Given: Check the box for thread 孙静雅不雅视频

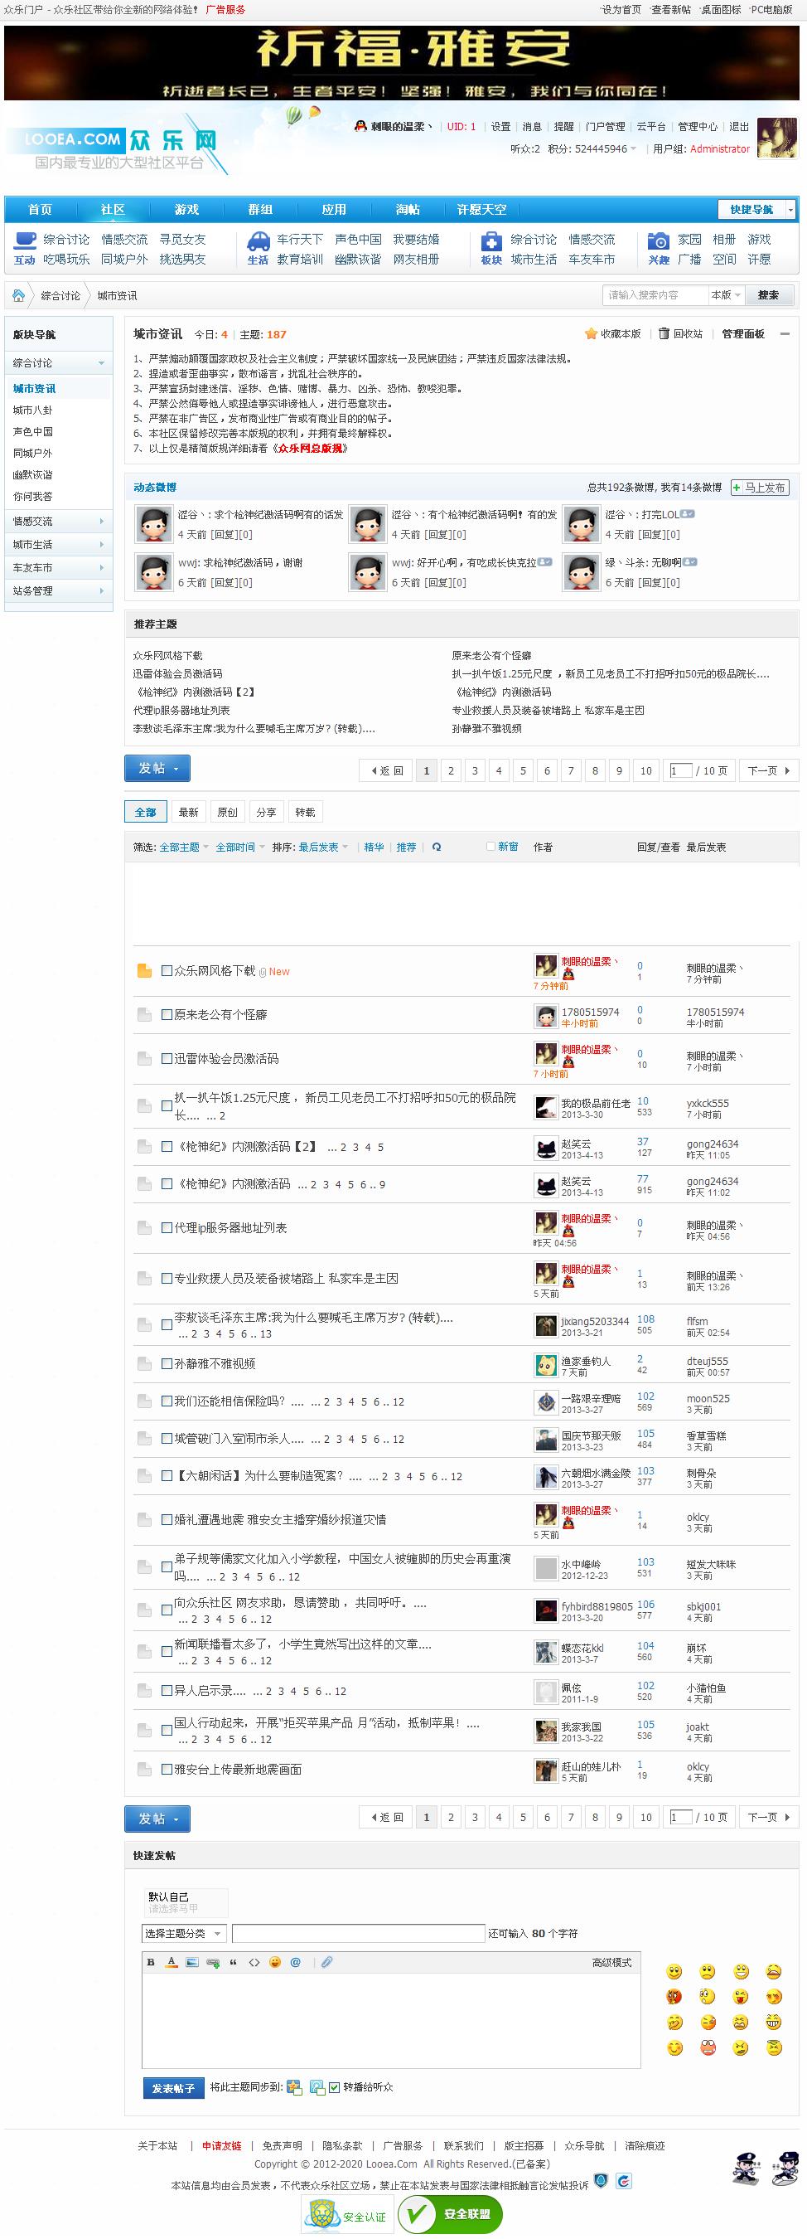Looking at the screenshot, I should [x=167, y=1364].
